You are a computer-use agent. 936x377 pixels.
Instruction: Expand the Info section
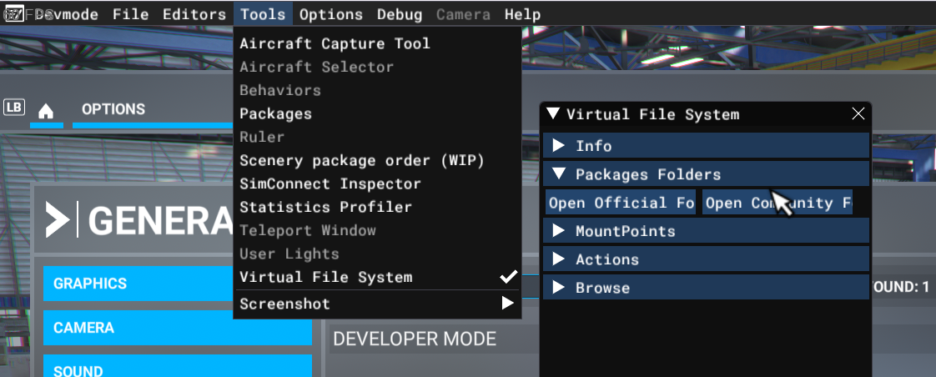[x=558, y=146]
